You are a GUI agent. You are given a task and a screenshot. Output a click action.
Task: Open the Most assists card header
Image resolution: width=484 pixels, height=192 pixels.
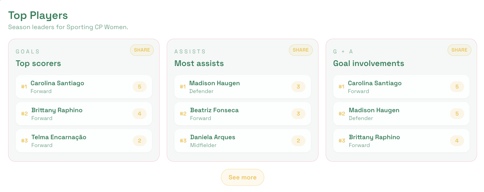199,63
